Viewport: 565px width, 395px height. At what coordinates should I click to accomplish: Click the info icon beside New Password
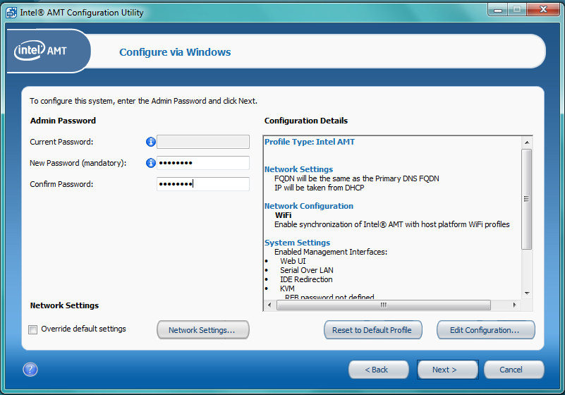[151, 163]
